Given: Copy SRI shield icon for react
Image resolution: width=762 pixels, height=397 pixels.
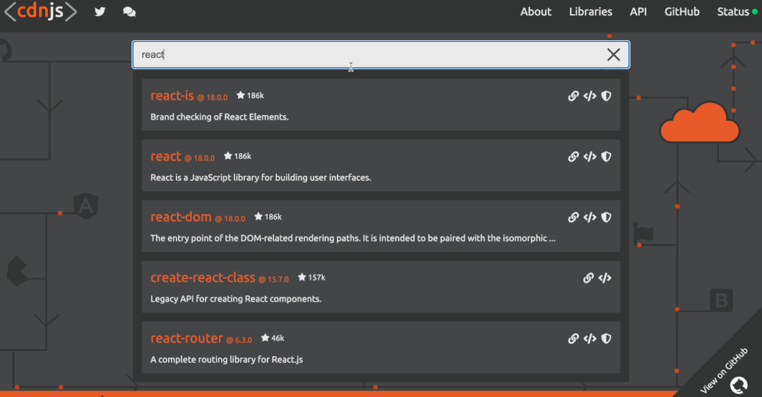Looking at the screenshot, I should (x=606, y=156).
